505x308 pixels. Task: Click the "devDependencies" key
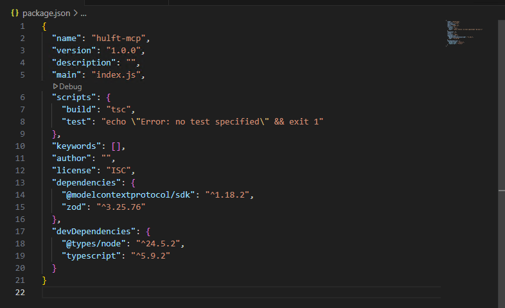coord(94,232)
